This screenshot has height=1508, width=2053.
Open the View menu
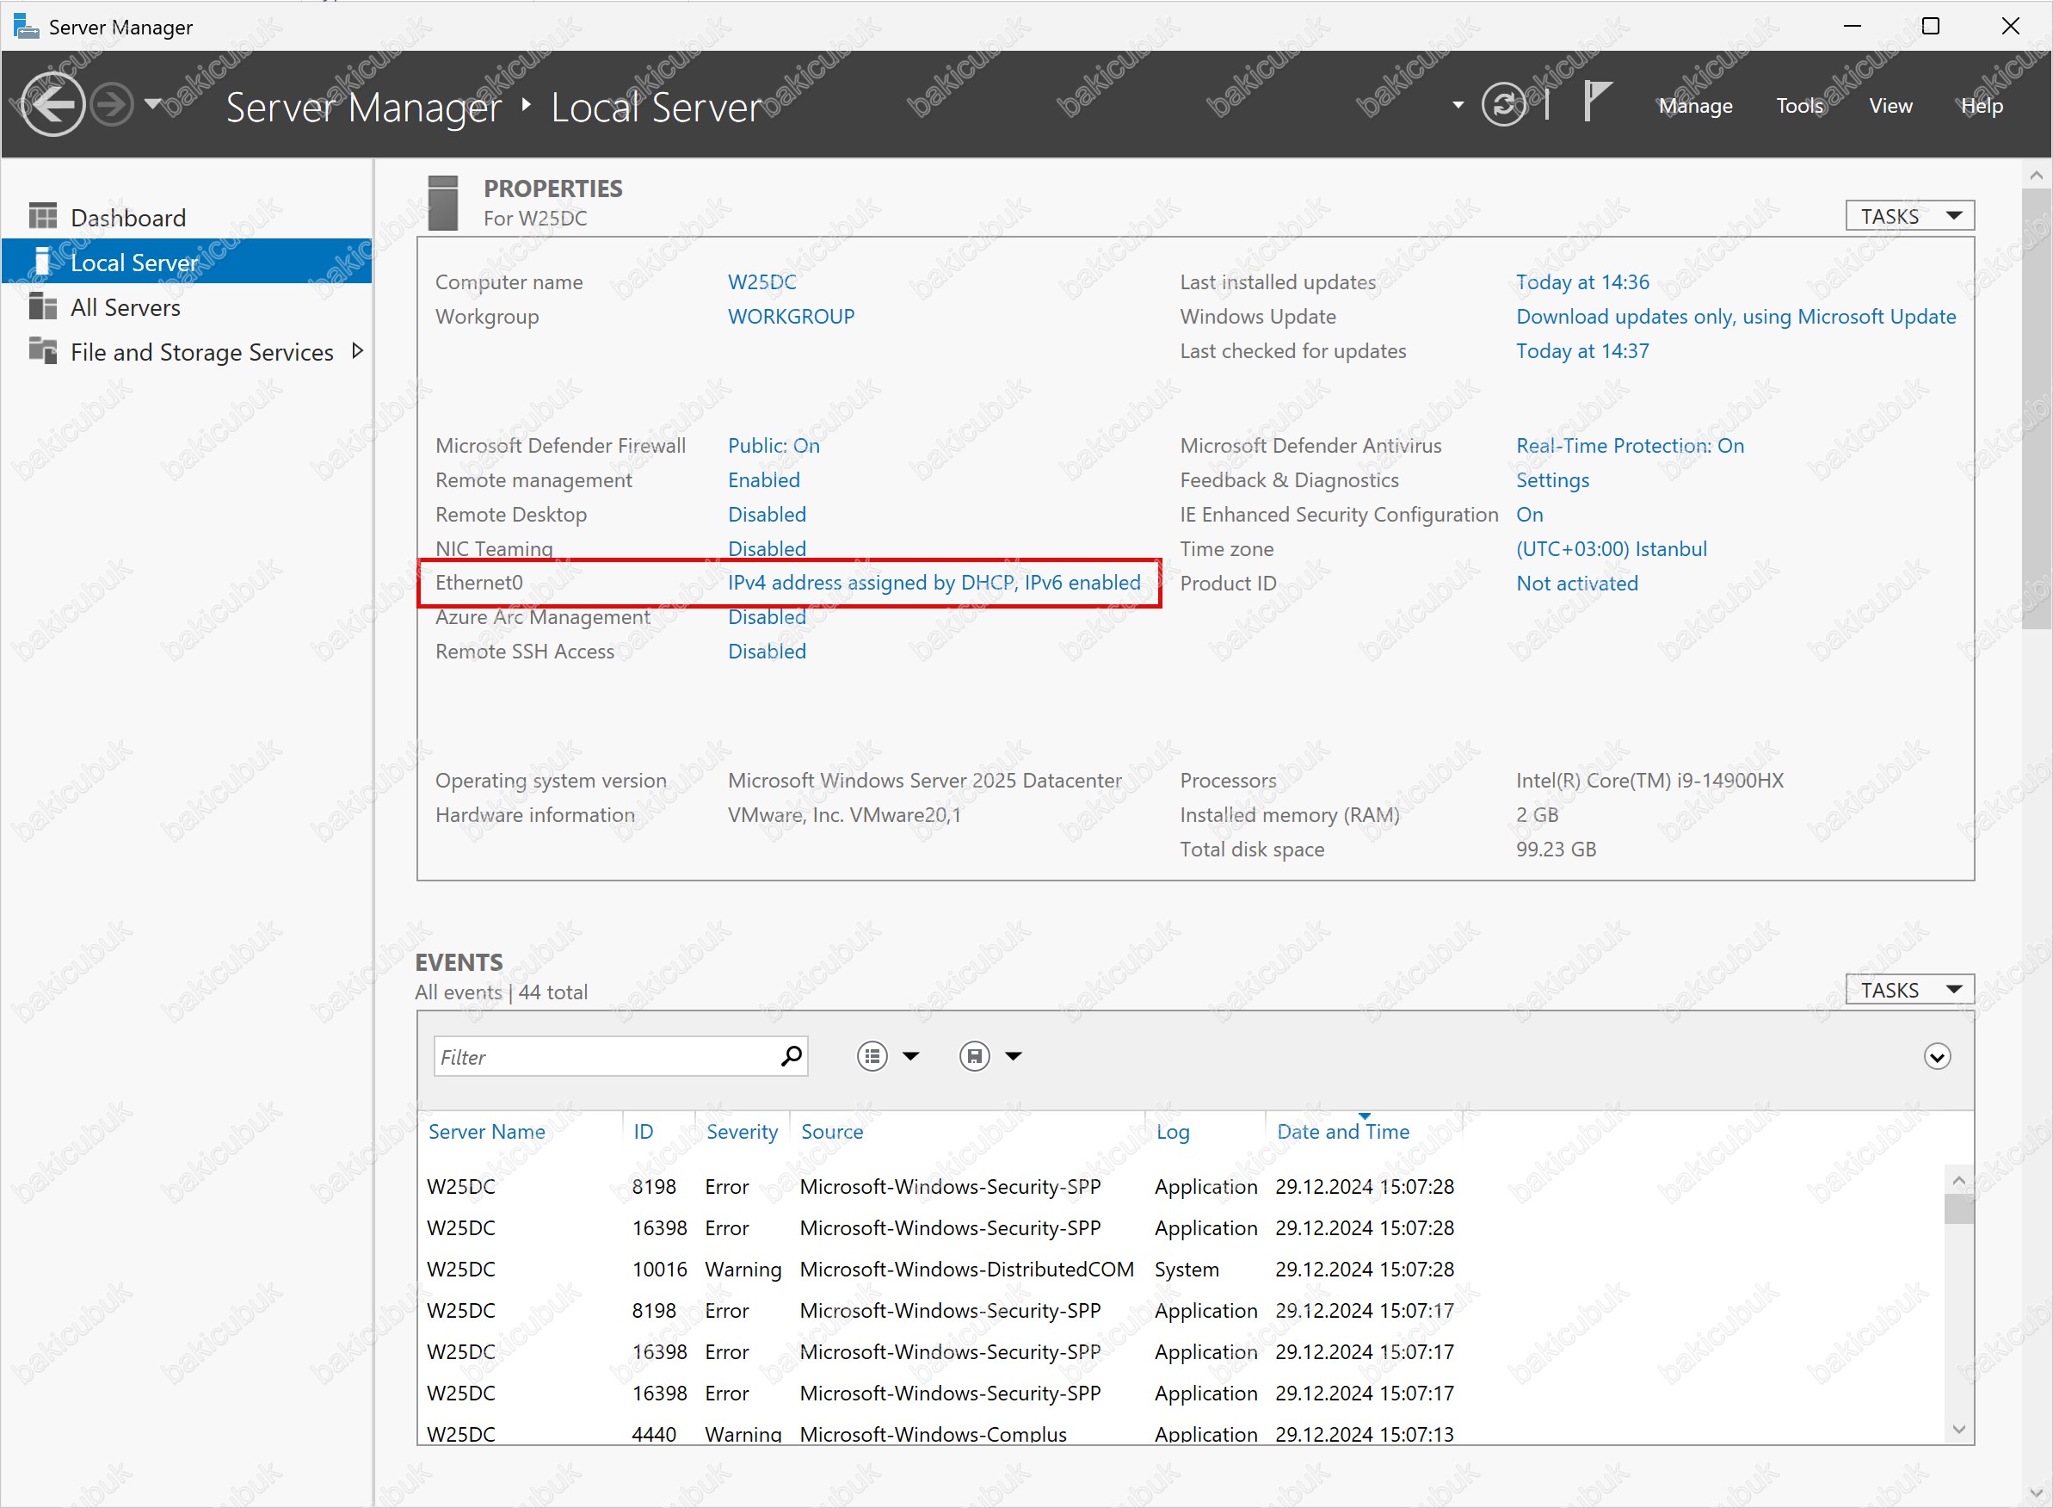(1890, 106)
